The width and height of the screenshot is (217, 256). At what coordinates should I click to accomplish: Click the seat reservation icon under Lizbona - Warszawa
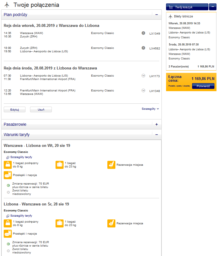pos(111,223)
